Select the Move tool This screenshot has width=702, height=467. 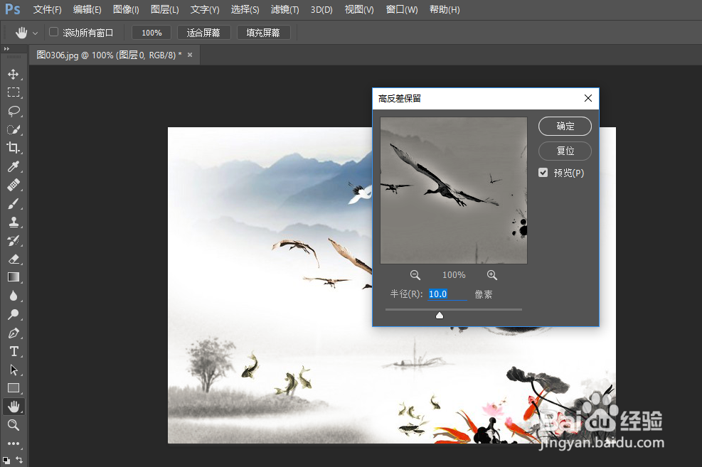click(14, 74)
